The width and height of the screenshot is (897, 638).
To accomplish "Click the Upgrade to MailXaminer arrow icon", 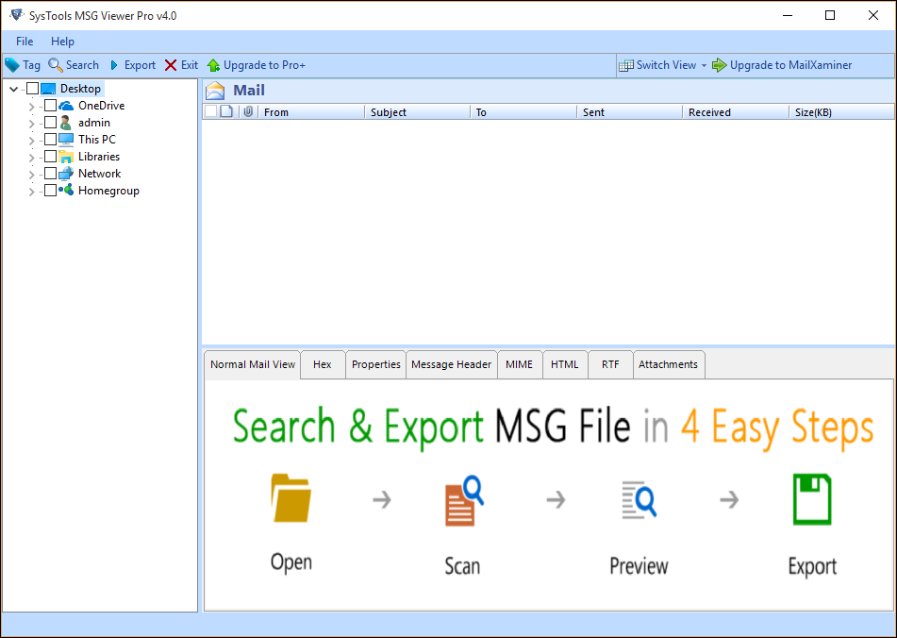I will [719, 65].
